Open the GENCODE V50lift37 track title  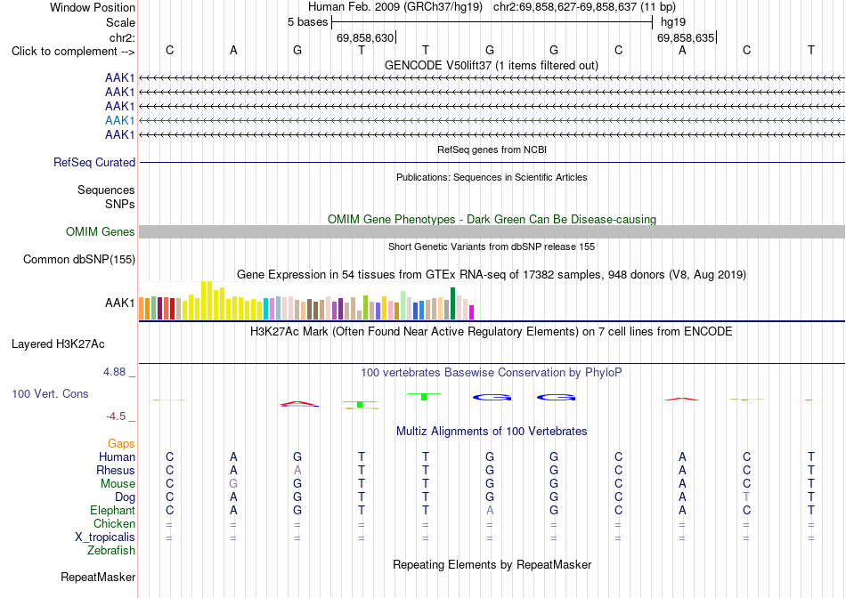[491, 65]
